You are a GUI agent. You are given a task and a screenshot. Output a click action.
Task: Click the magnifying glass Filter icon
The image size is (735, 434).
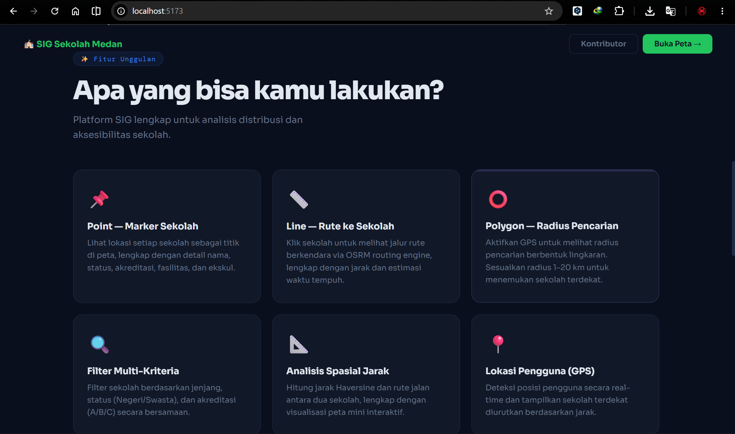tap(100, 344)
